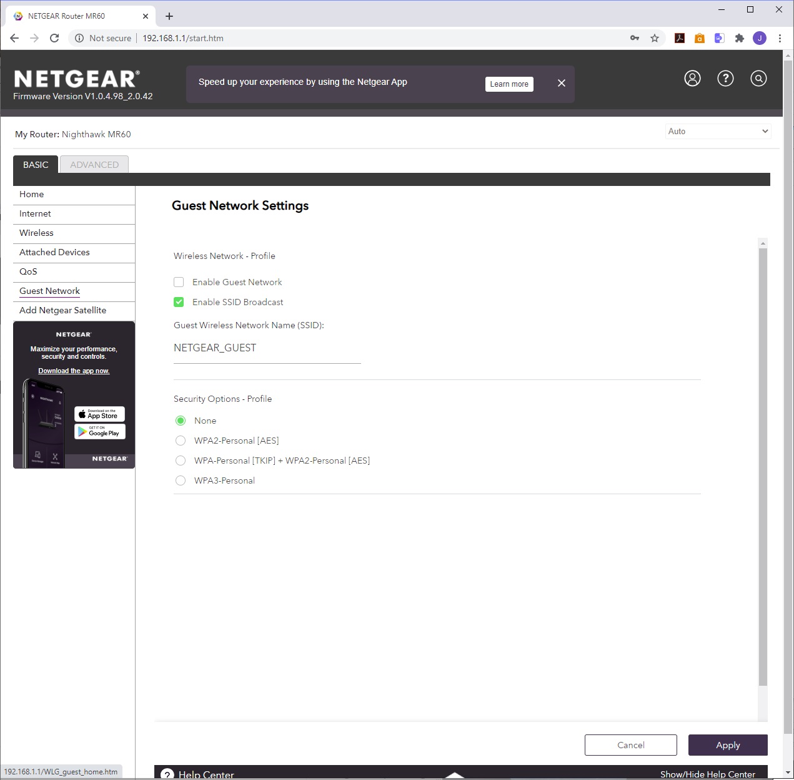The width and height of the screenshot is (794, 780).
Task: Select WPA2-Personal [AES] security
Action: 181,441
